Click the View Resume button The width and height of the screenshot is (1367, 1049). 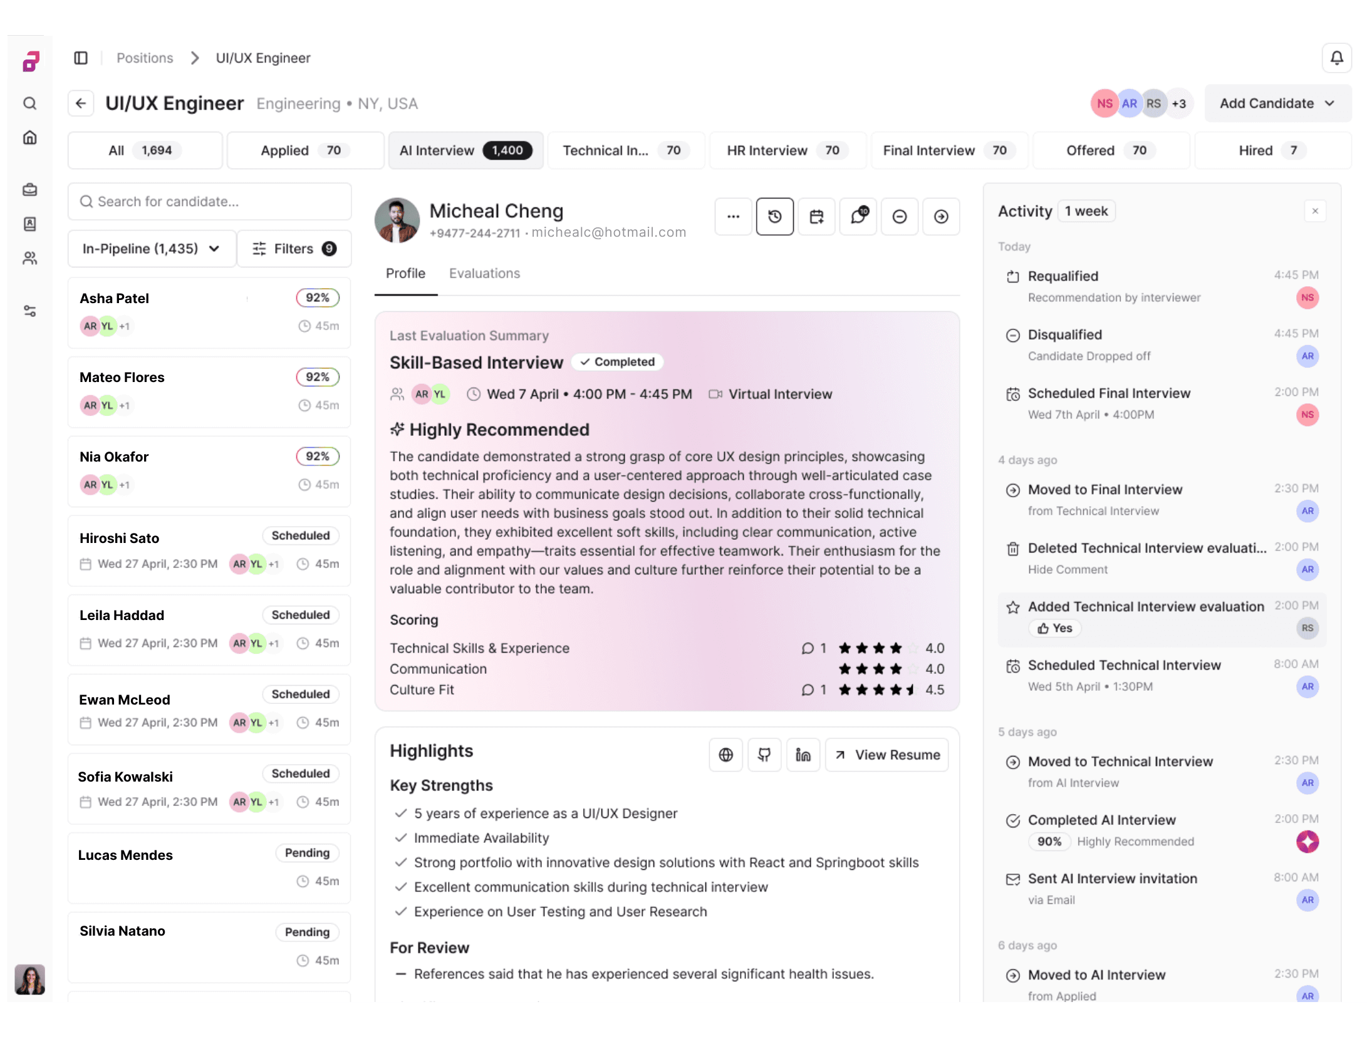pyautogui.click(x=886, y=755)
